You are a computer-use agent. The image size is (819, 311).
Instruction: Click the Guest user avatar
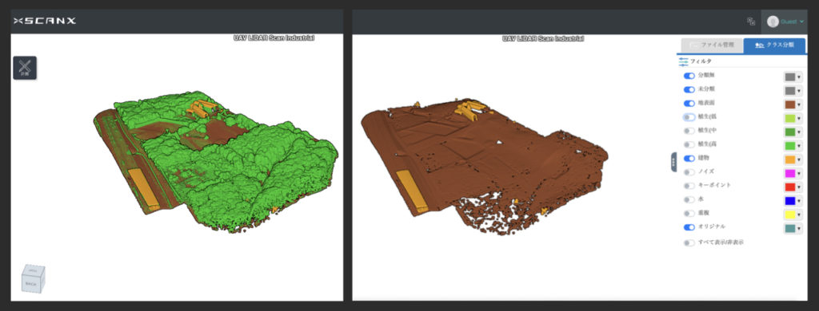(x=773, y=22)
